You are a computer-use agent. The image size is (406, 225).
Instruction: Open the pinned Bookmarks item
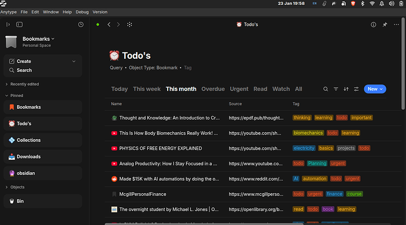[43, 107]
